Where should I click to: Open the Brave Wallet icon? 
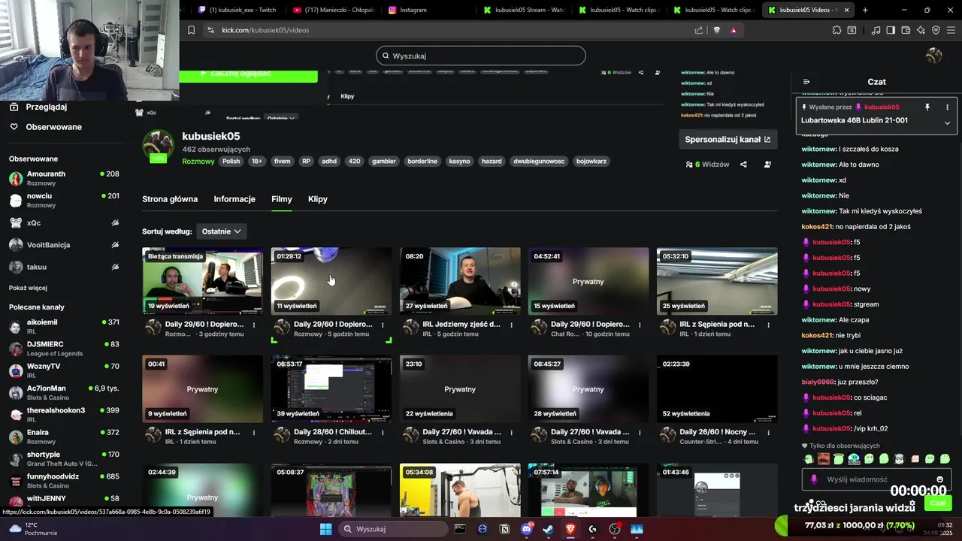[x=906, y=30]
